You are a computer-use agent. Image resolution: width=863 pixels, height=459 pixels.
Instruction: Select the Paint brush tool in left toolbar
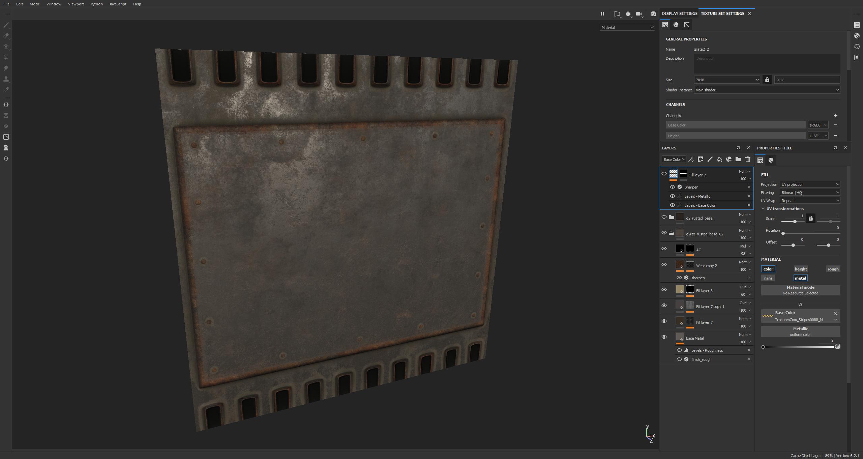[6, 25]
